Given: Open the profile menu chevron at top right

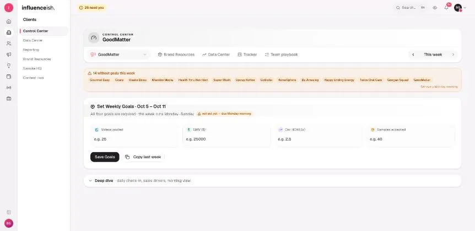Looking at the screenshot, I should coord(465,8).
